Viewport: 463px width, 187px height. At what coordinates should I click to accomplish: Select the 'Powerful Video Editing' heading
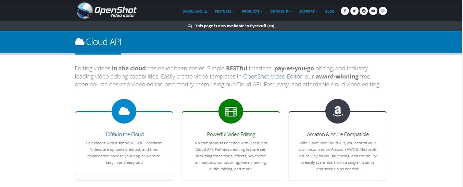(231, 134)
